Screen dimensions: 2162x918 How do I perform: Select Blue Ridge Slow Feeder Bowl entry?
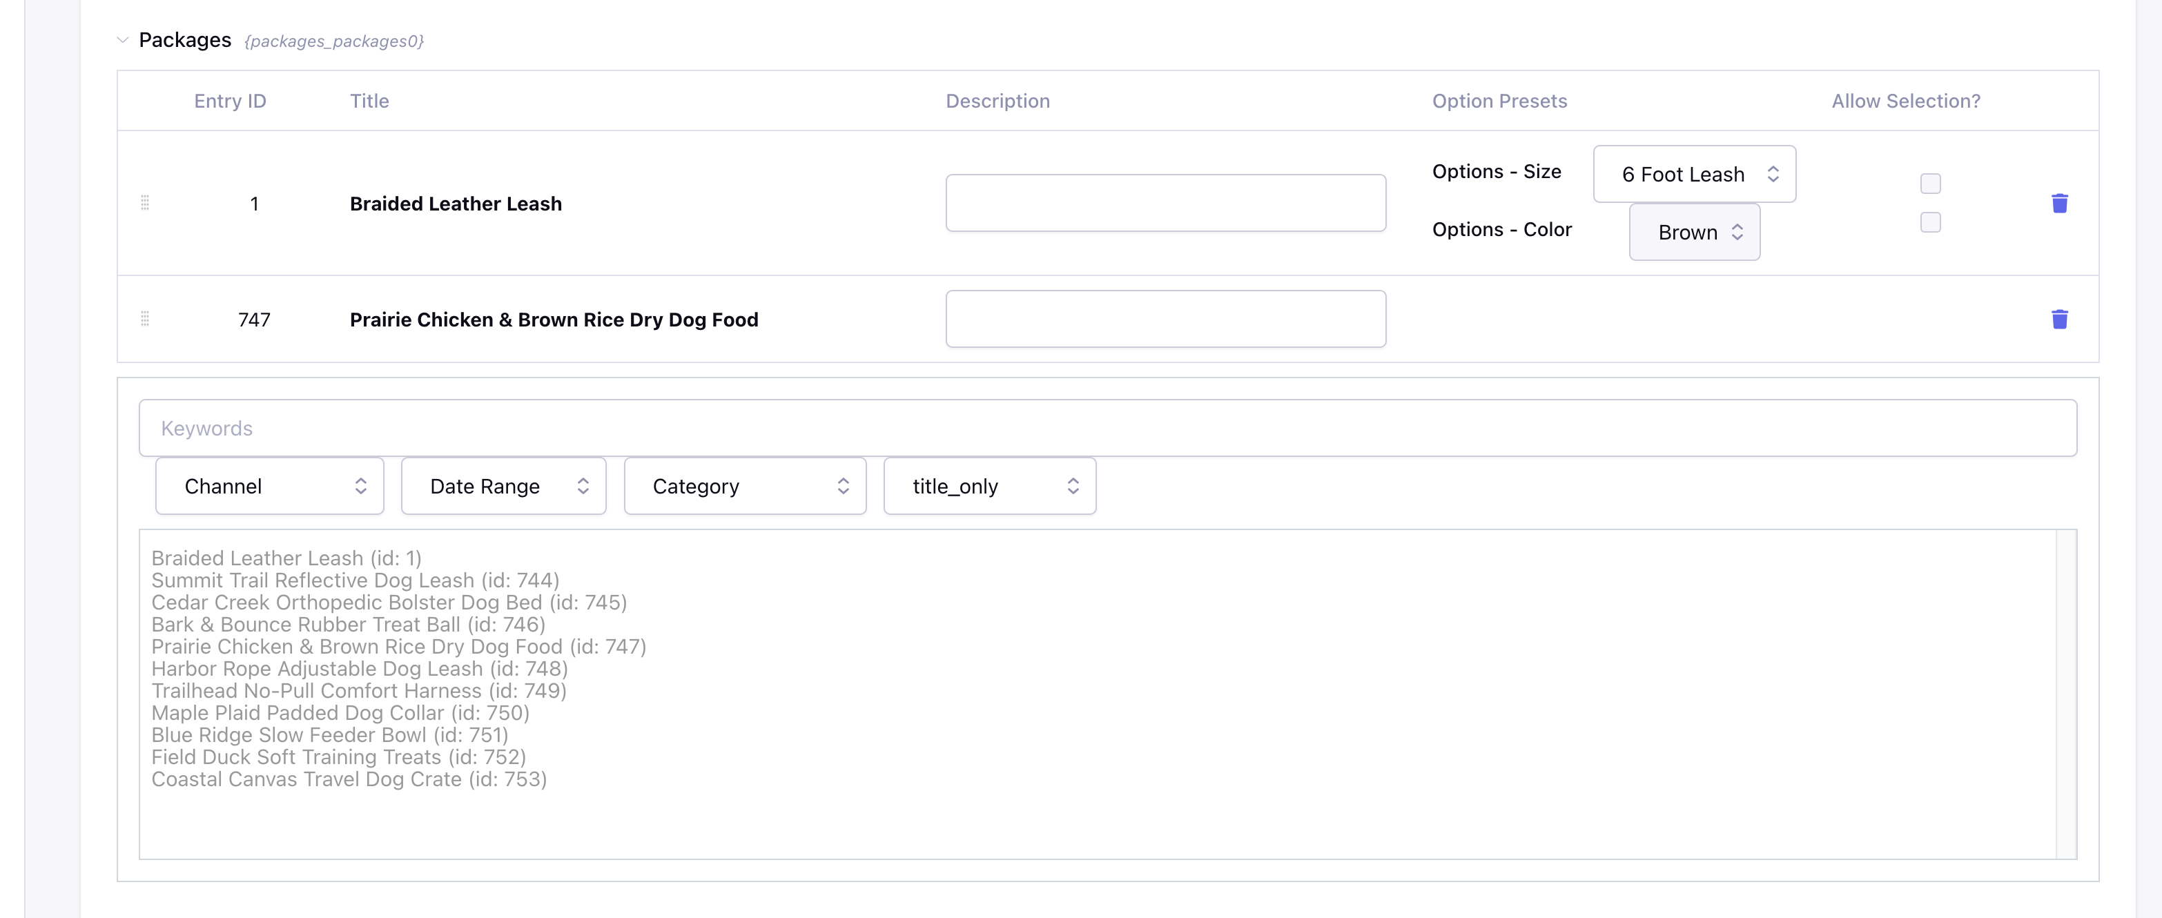[x=329, y=735]
